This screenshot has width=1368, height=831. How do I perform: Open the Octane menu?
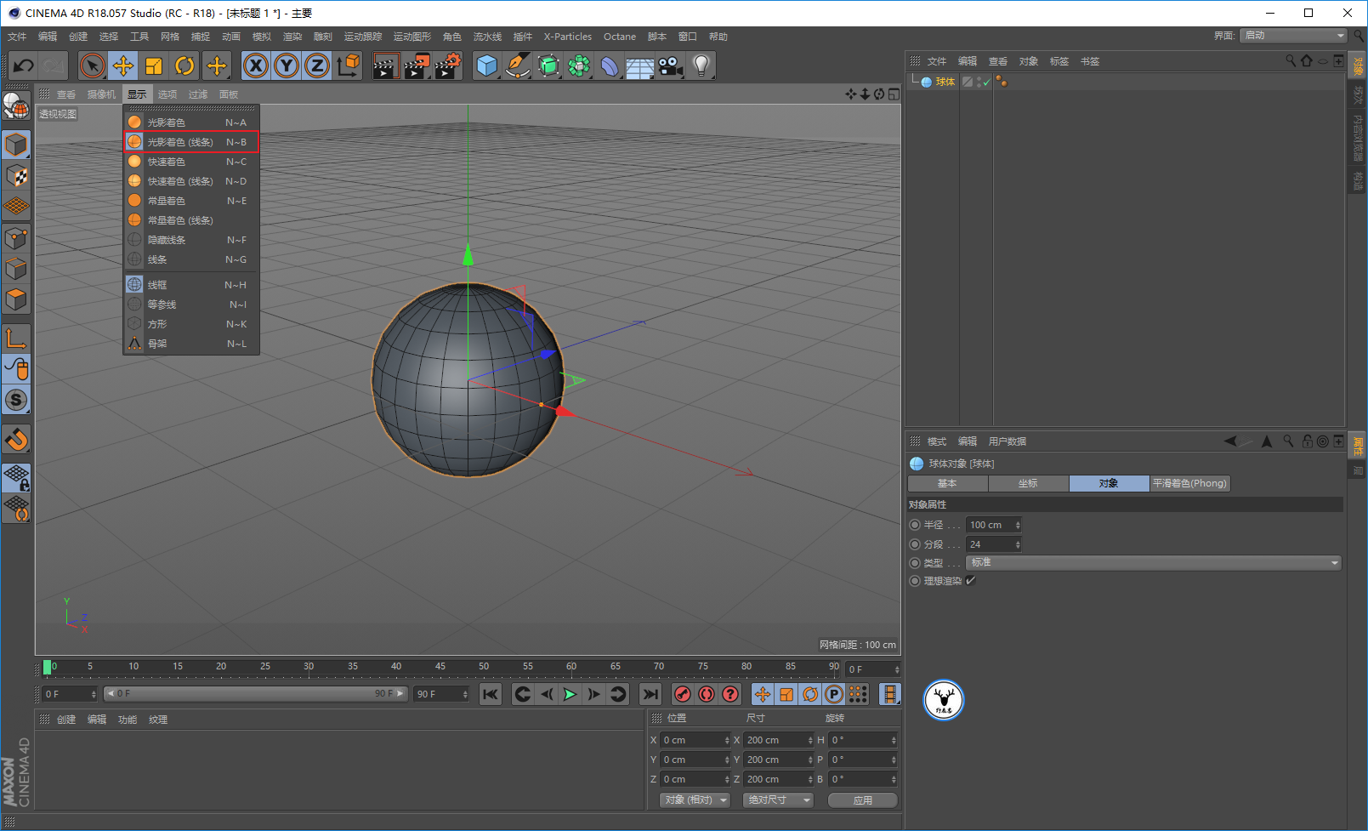point(620,37)
